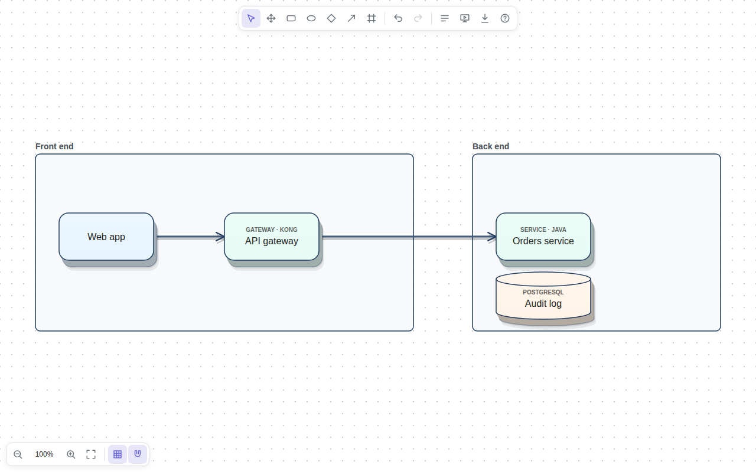Open the help icon
The image size is (756, 472).
pos(505,18)
